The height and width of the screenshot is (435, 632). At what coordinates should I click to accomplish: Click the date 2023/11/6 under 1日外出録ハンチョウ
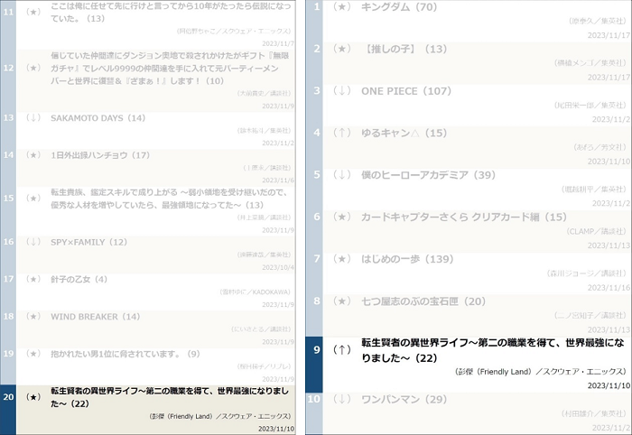point(278,180)
